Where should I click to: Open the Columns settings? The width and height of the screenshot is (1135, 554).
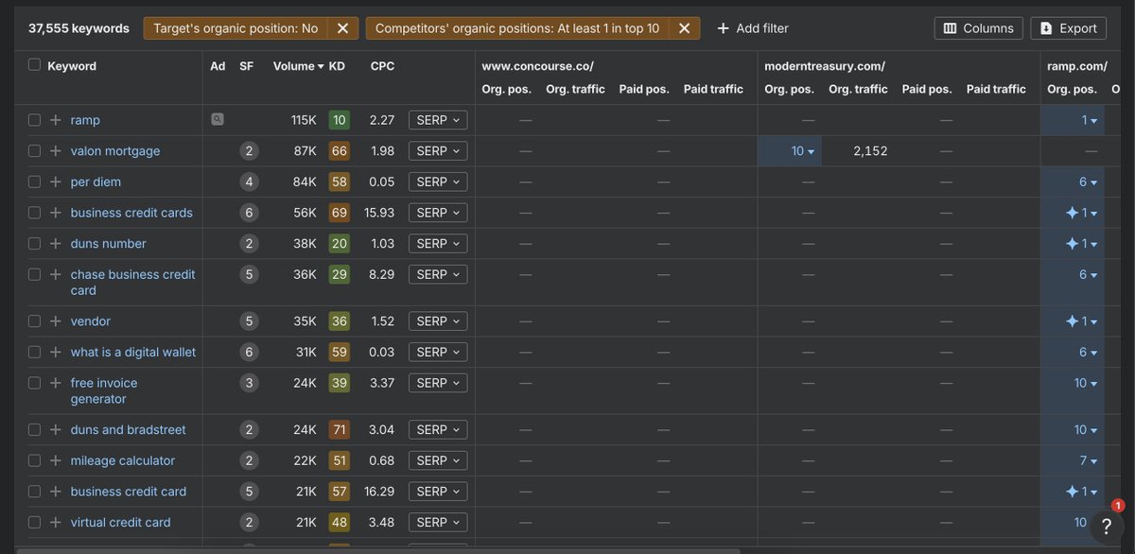[x=979, y=28]
